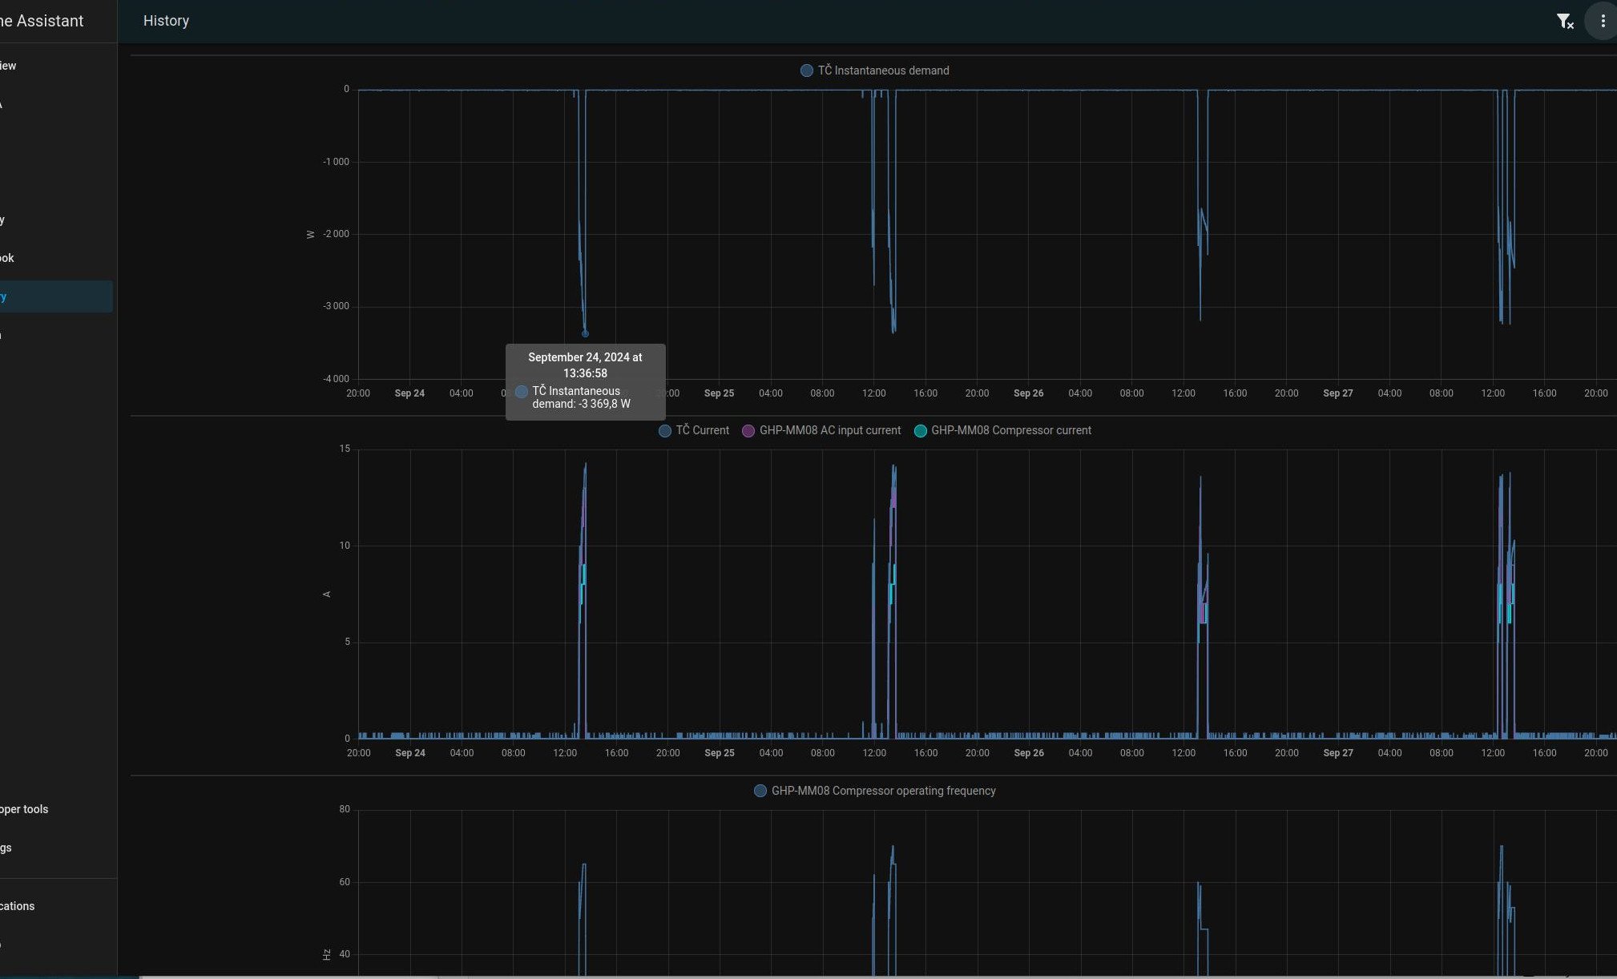Open the three-dot overflow menu
This screenshot has width=1617, height=979.
[x=1602, y=22]
